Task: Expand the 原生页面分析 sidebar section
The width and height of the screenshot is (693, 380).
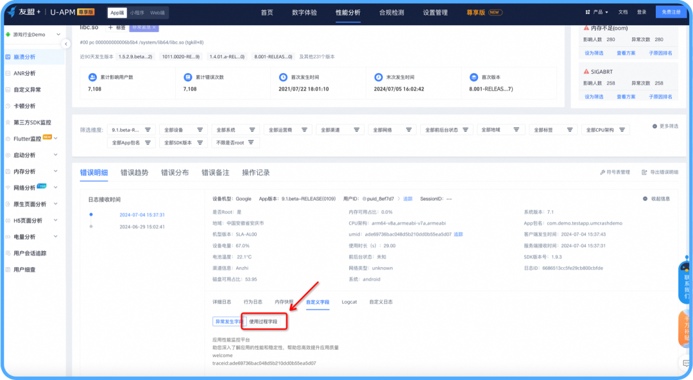Action: pos(56,204)
